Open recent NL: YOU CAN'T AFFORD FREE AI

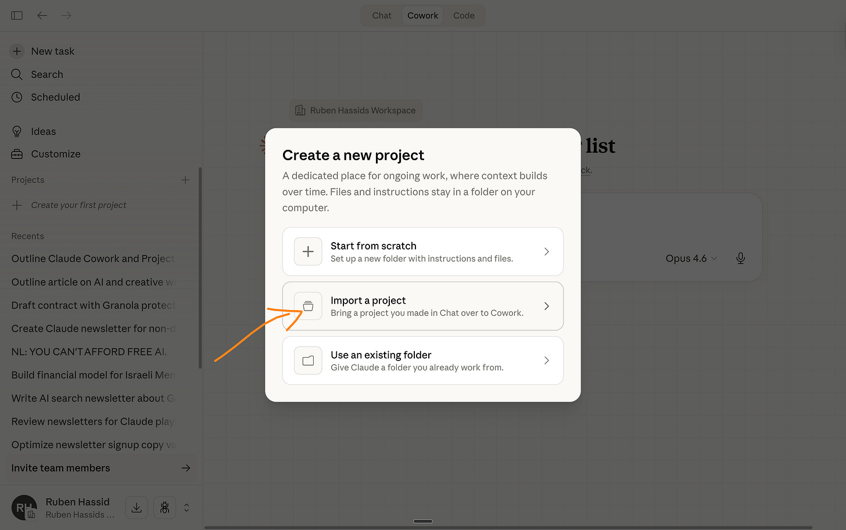tap(89, 351)
